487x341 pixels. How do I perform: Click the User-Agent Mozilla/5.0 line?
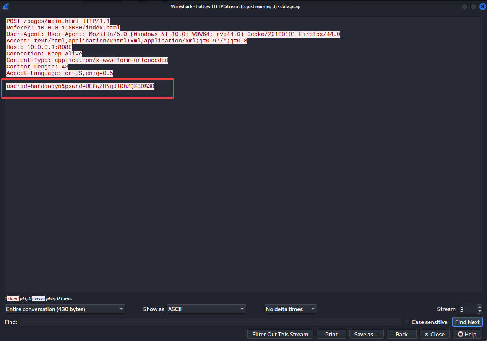point(173,34)
